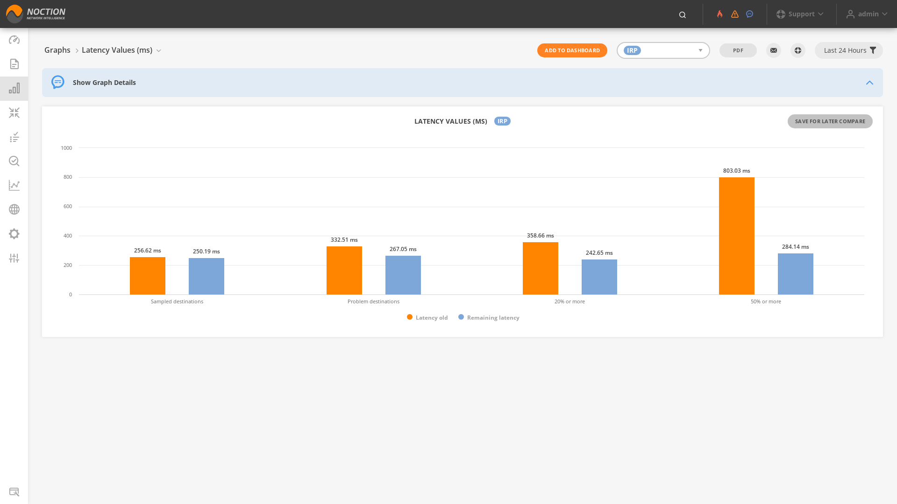Open the dashboard speedometer sidebar icon
The image size is (897, 504).
14,40
